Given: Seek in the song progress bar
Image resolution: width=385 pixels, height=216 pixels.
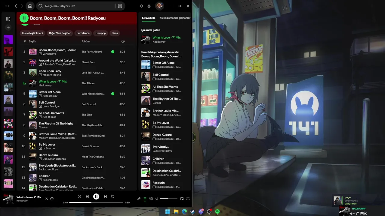Looking at the screenshot, I should pyautogui.click(x=96, y=202).
